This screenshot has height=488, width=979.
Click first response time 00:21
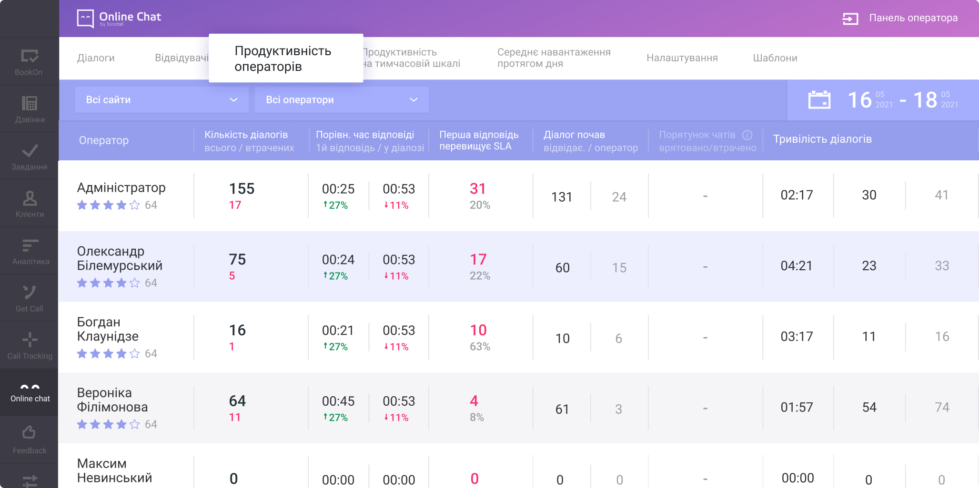tap(338, 331)
